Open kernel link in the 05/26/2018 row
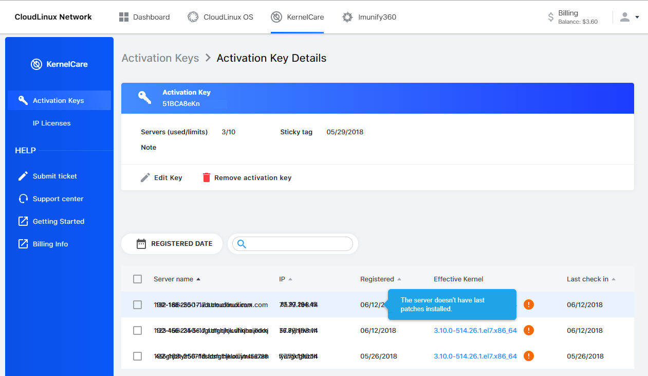The height and width of the screenshot is (376, 648). click(x=475, y=356)
